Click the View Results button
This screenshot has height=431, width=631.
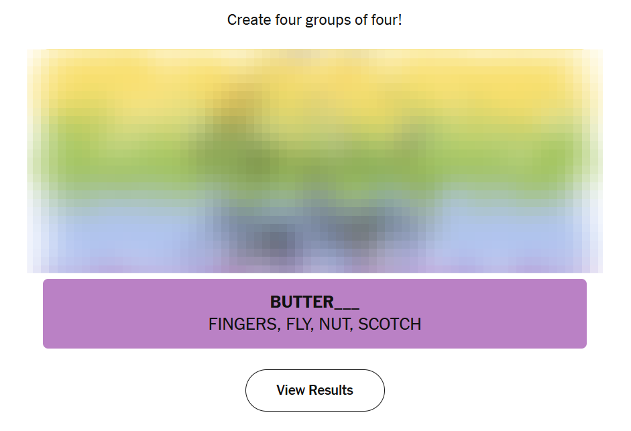click(314, 390)
